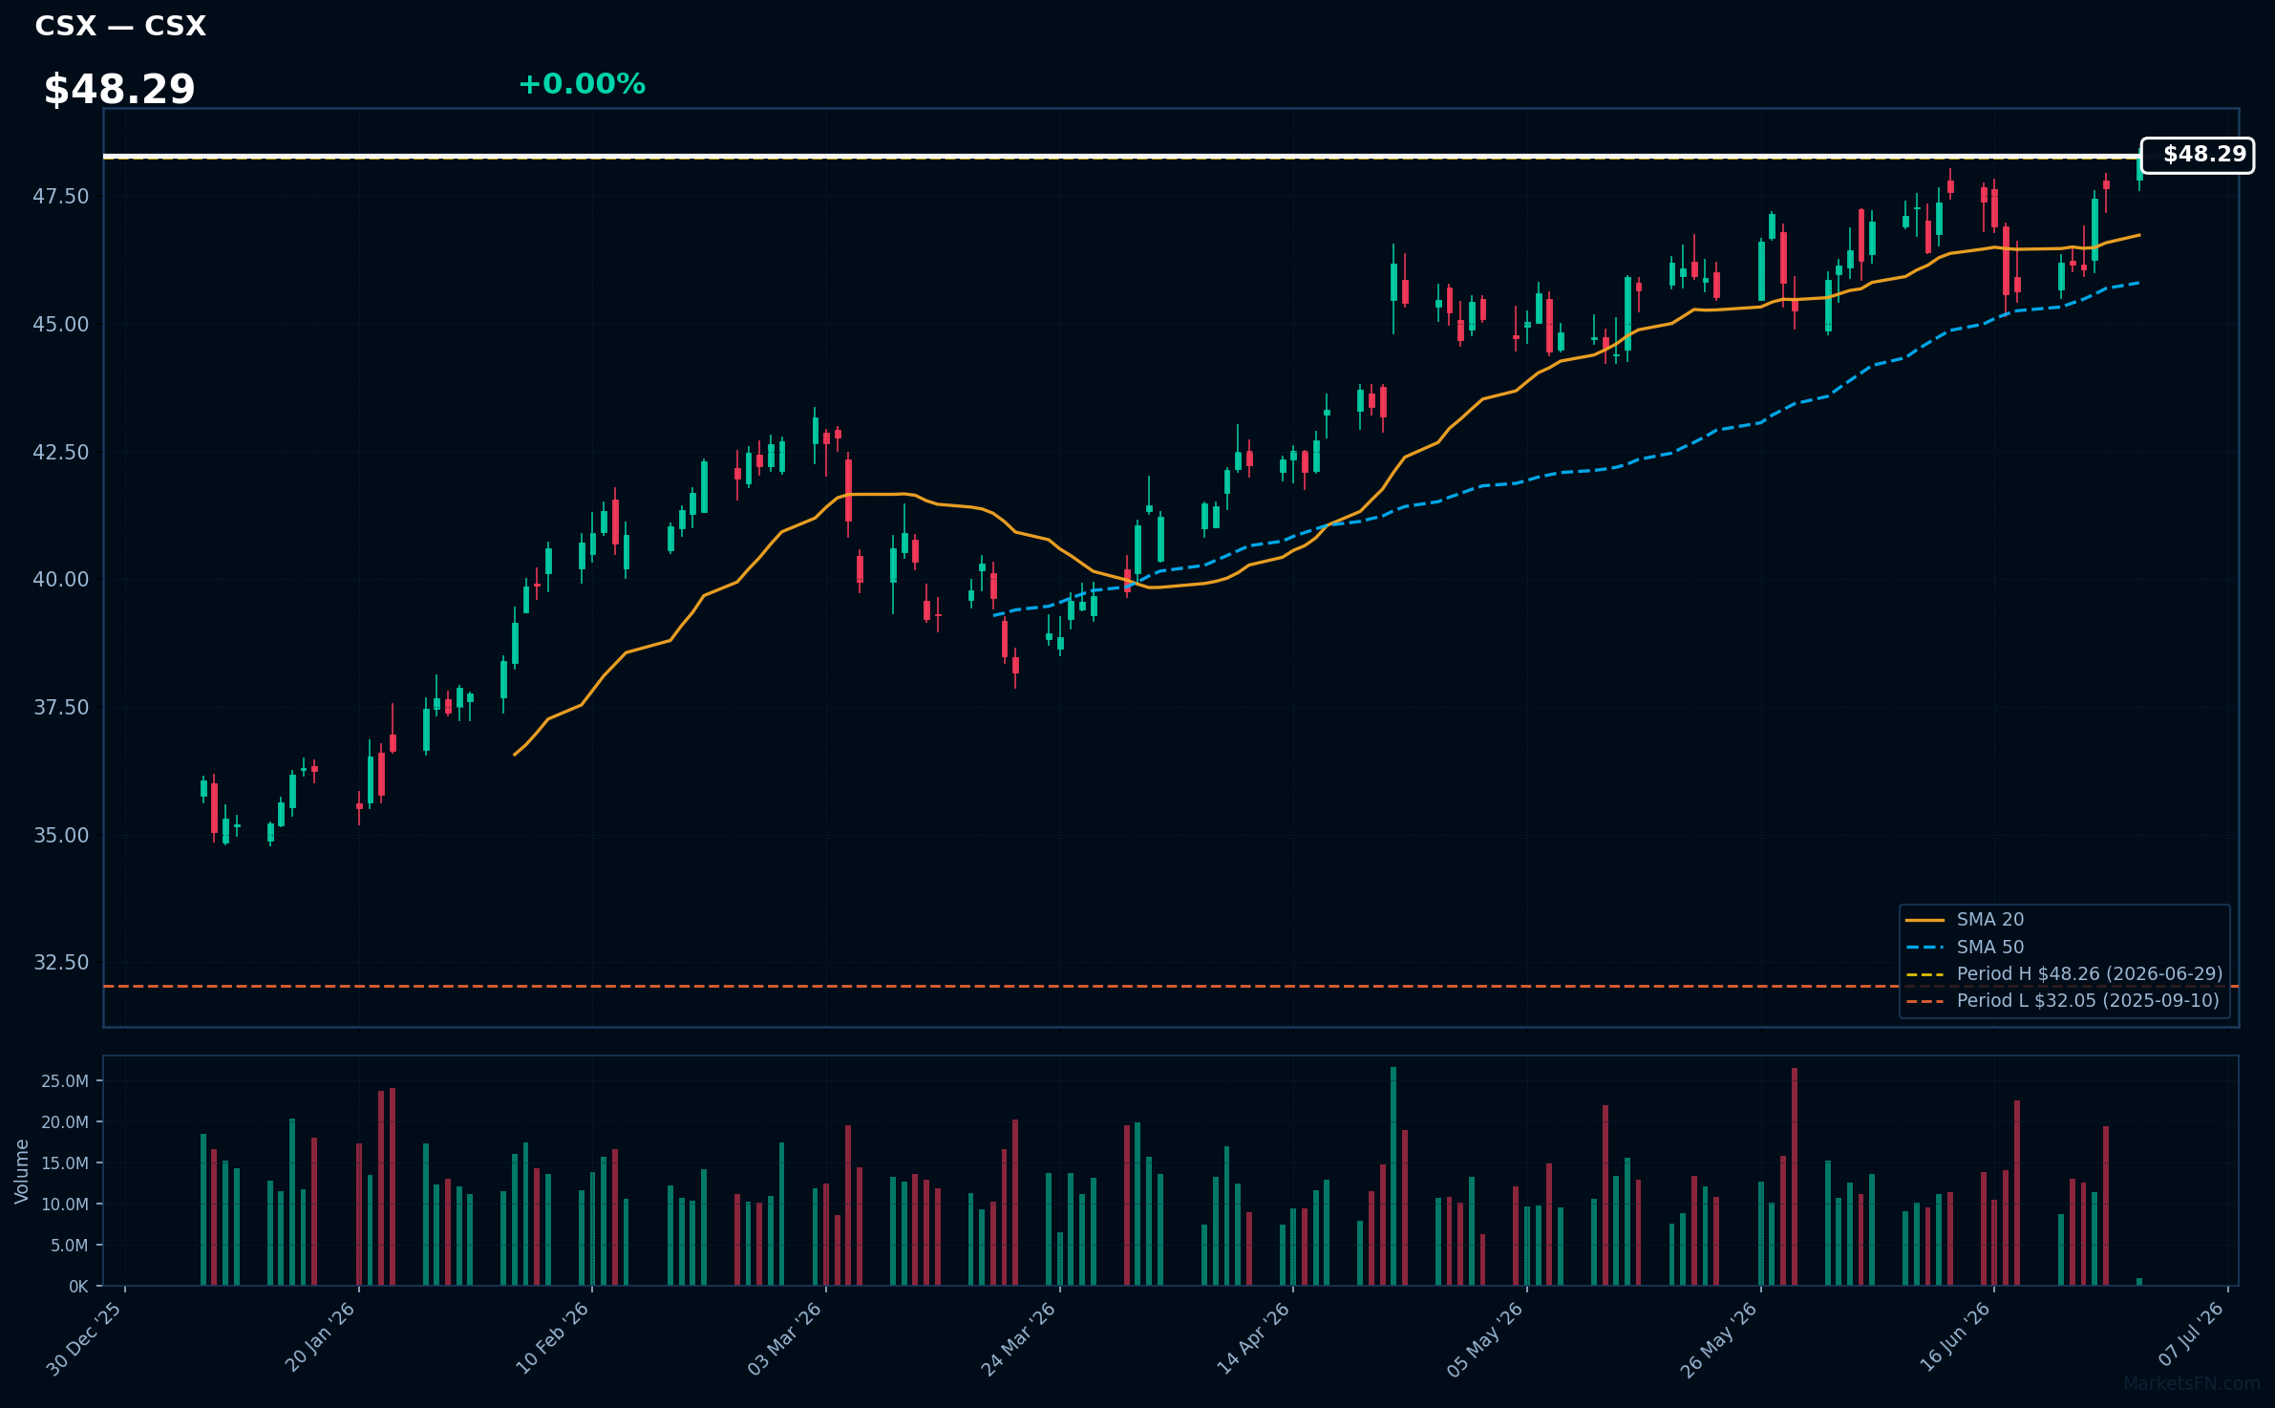
Task: Click the 5.0M volume axis label
Action: tap(70, 1246)
